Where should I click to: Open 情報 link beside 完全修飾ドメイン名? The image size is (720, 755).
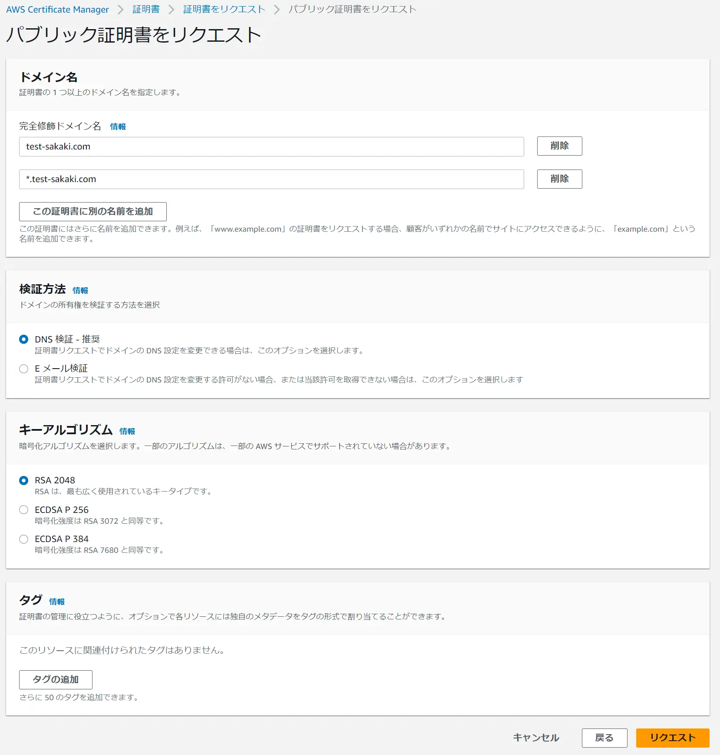(x=118, y=126)
